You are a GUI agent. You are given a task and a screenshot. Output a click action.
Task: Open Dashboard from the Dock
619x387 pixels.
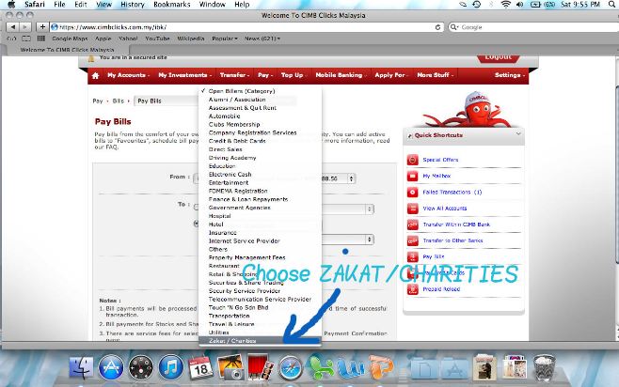tap(141, 367)
